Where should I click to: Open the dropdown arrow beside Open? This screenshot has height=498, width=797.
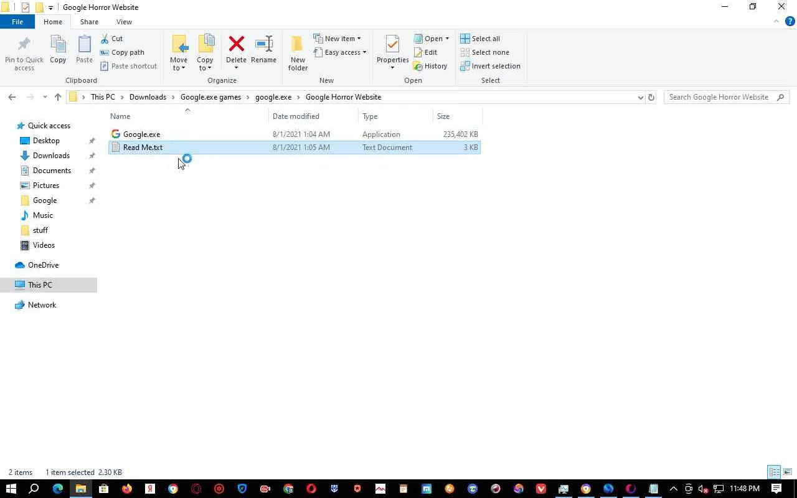click(447, 39)
